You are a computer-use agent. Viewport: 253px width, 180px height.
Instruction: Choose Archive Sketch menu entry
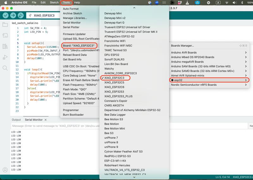[x=72, y=13]
